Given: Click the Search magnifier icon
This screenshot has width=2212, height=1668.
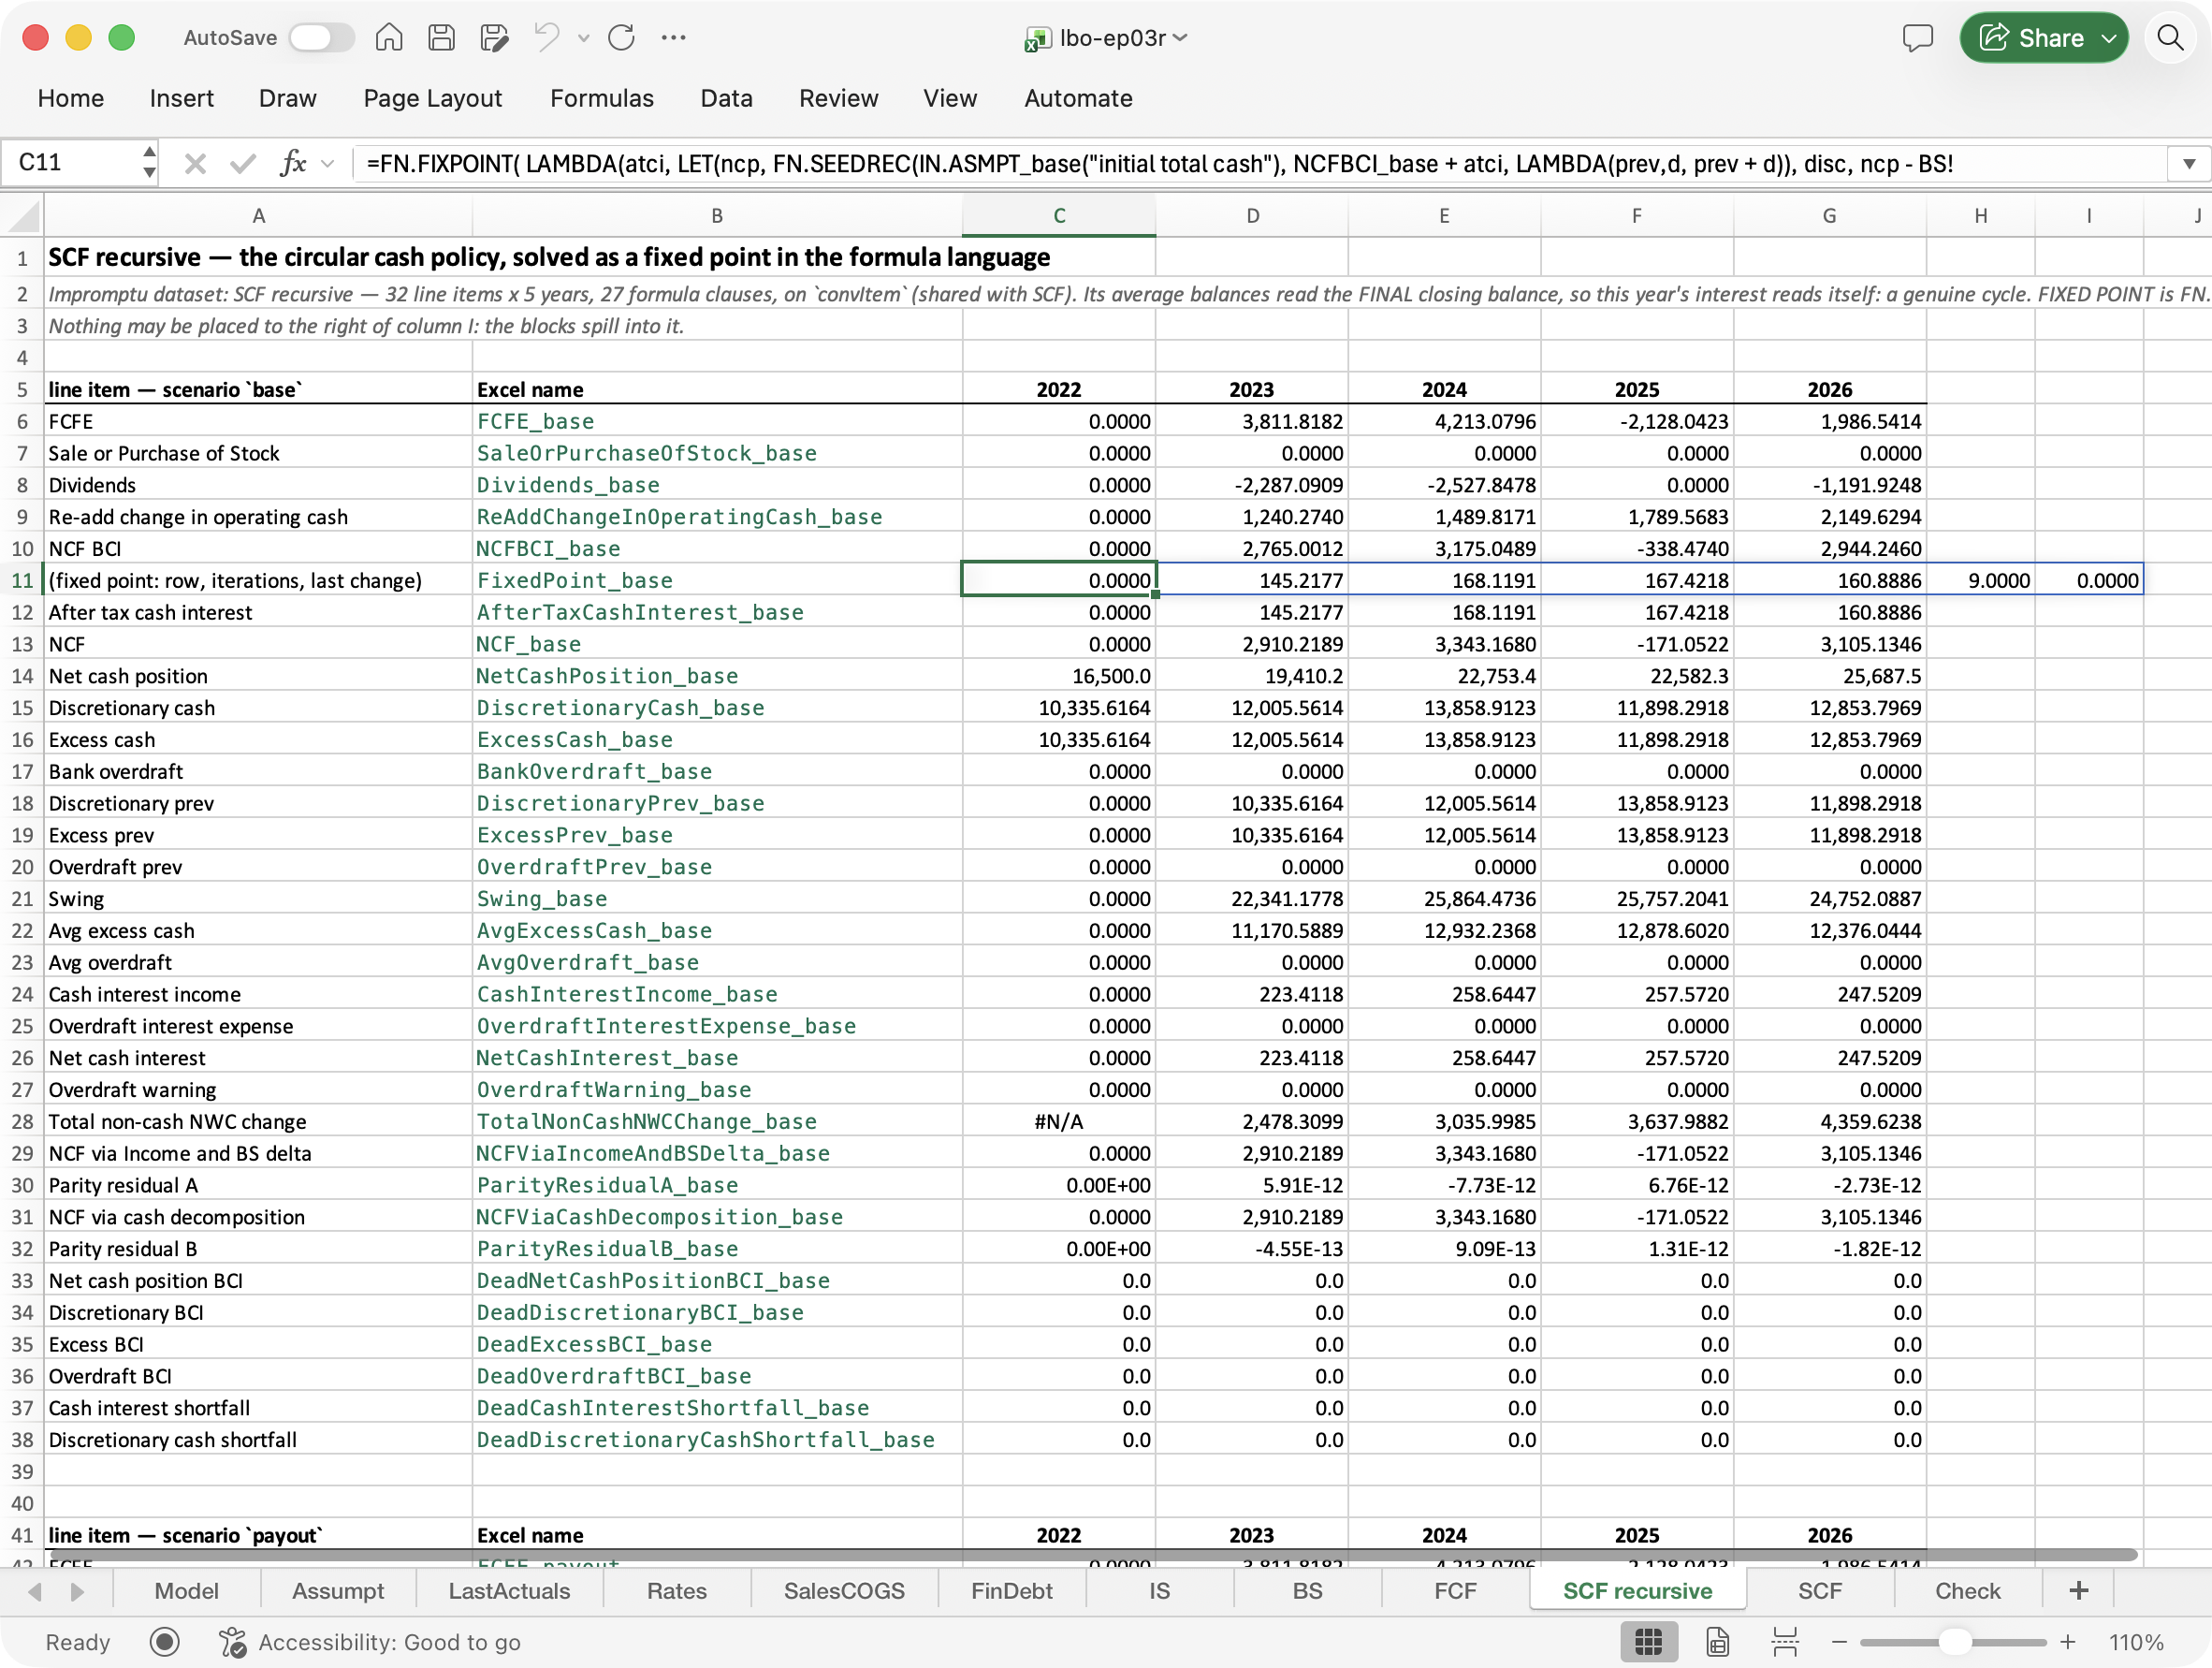Looking at the screenshot, I should (x=2169, y=38).
